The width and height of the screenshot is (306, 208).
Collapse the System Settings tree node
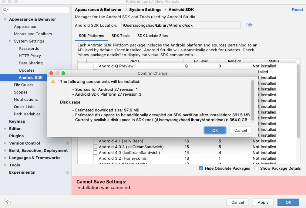tap(10, 41)
